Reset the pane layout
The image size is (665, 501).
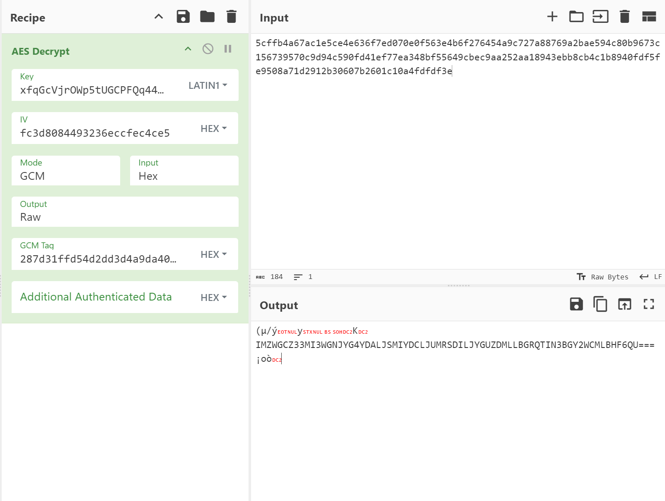(x=649, y=17)
